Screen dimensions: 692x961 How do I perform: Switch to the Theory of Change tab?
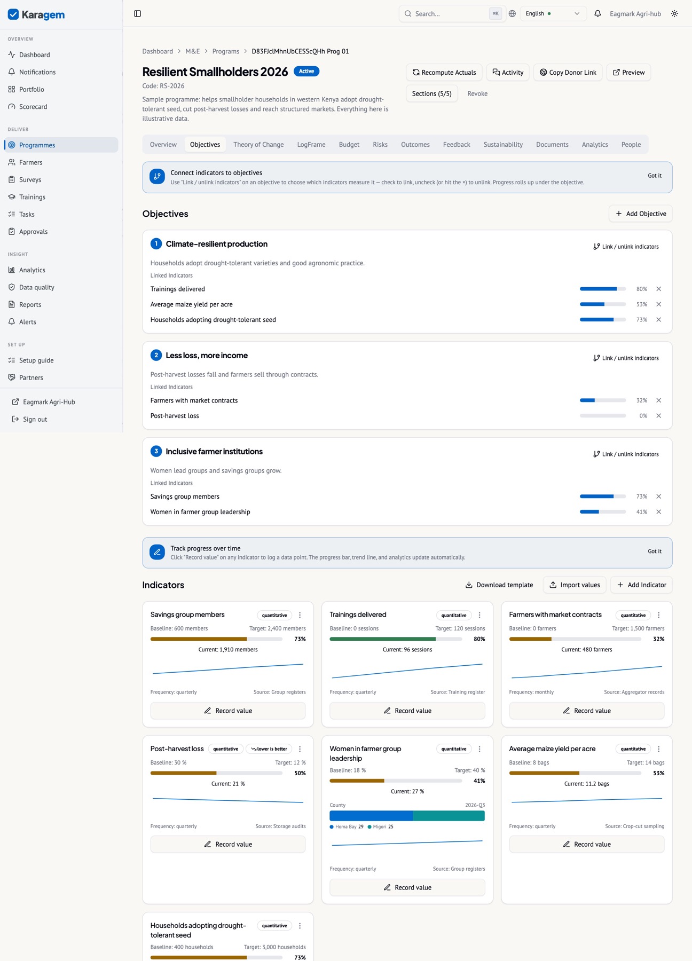pyautogui.click(x=258, y=145)
